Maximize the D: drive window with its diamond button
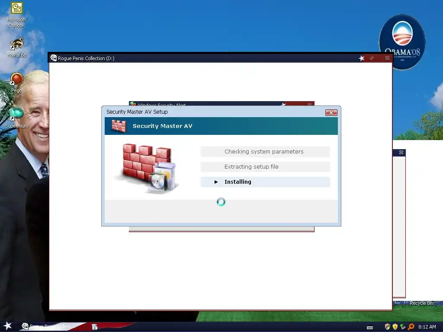The width and height of the screenshot is (443, 332). [372, 58]
